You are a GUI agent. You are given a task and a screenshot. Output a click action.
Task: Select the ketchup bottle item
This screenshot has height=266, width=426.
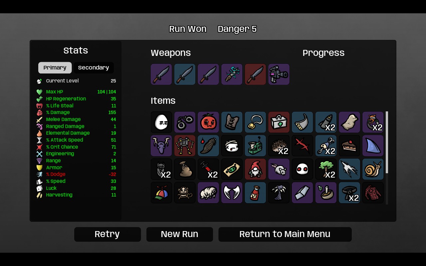point(256,193)
